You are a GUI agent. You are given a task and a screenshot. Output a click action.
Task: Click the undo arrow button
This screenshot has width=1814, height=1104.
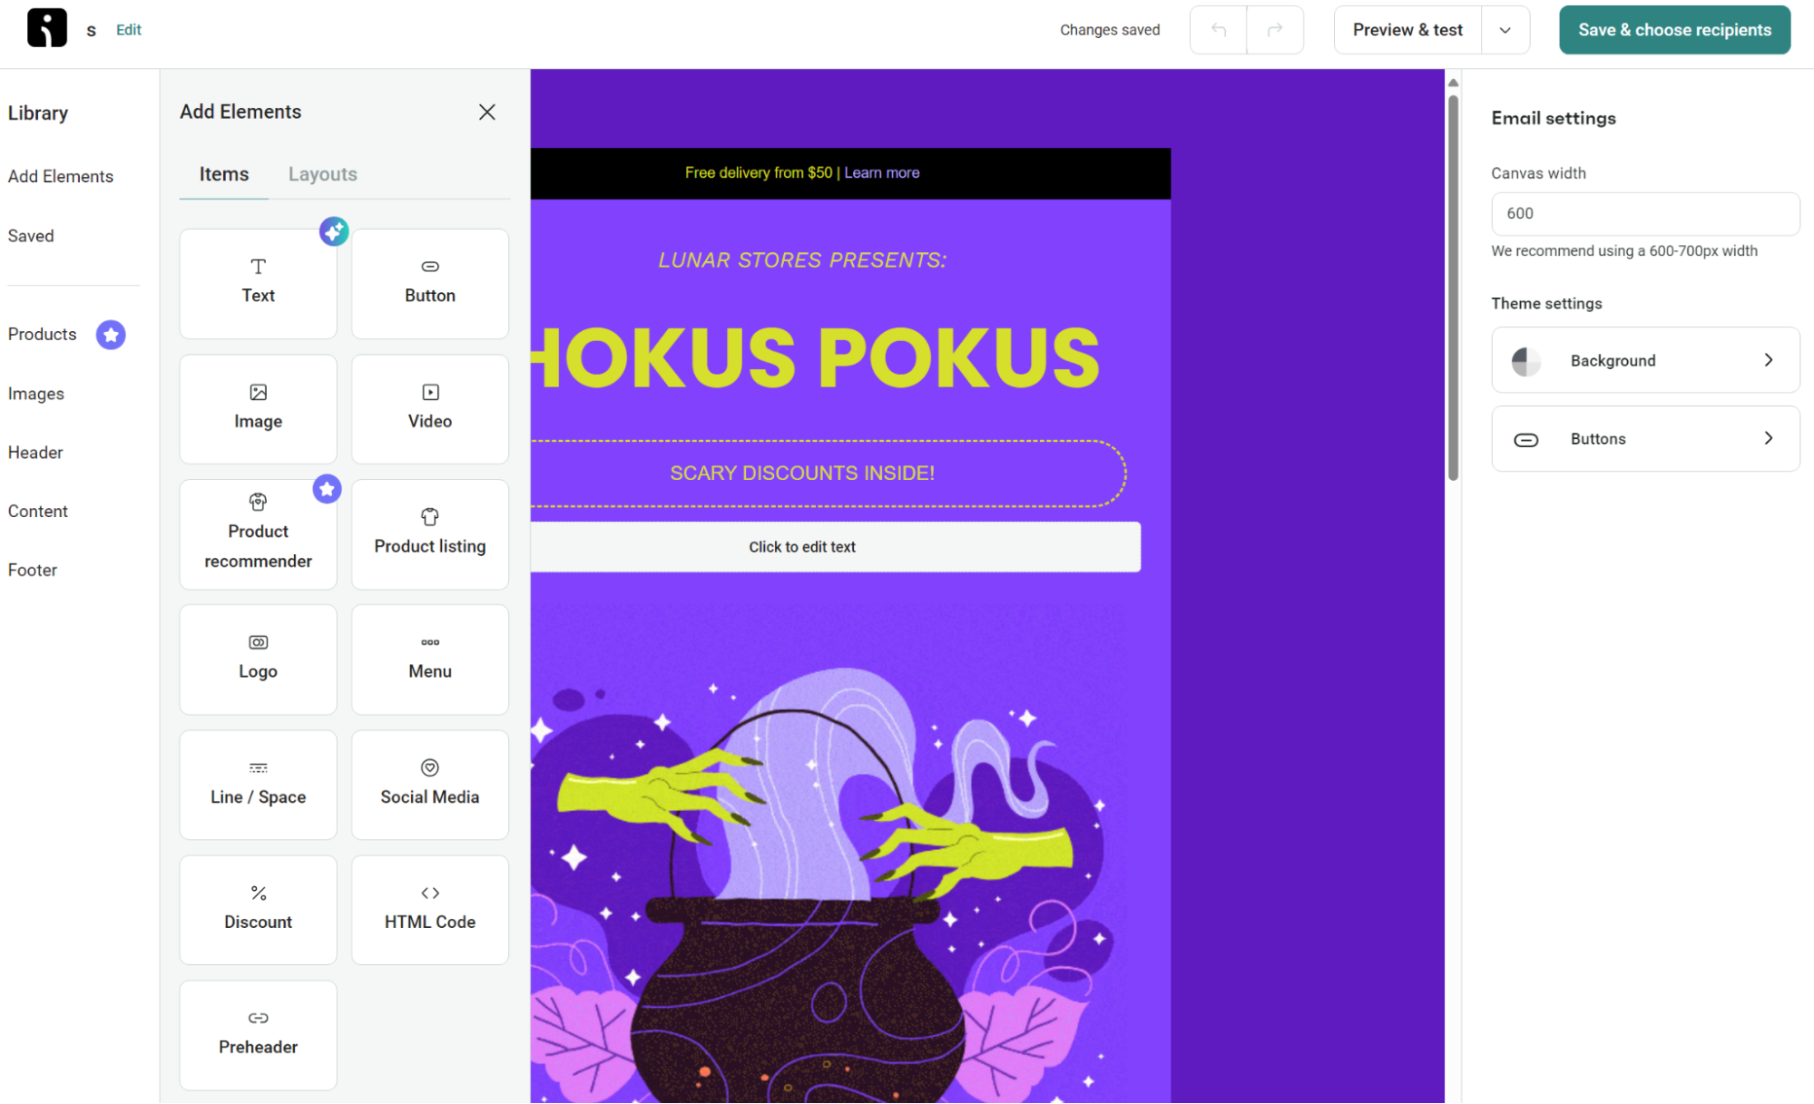point(1219,30)
